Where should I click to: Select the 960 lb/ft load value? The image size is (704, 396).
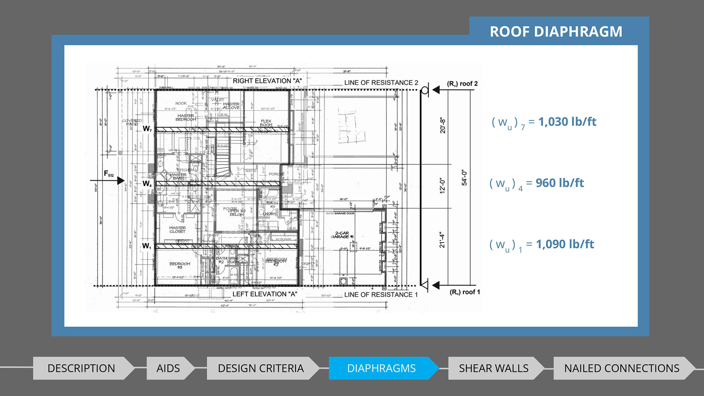[x=560, y=183]
